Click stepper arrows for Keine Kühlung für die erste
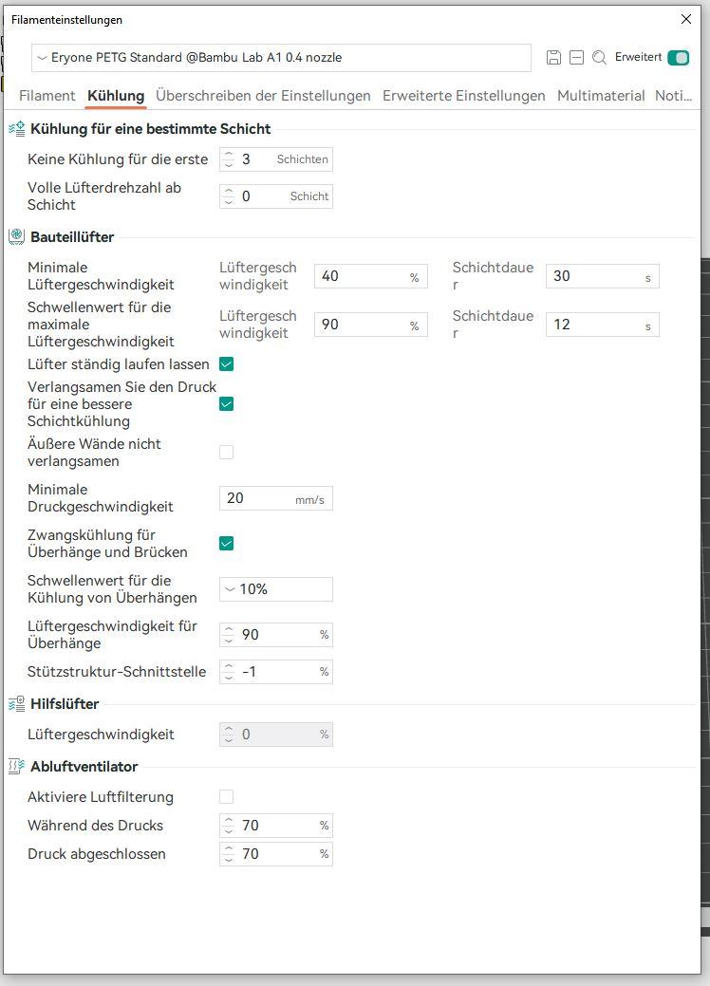This screenshot has height=986, width=710. click(229, 159)
